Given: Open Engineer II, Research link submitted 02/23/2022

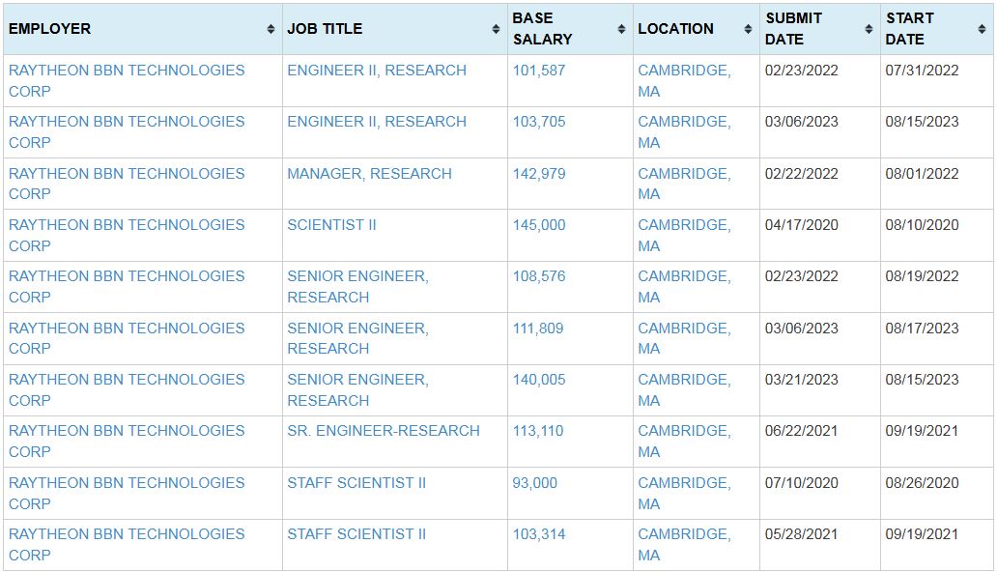Looking at the screenshot, I should click(377, 70).
